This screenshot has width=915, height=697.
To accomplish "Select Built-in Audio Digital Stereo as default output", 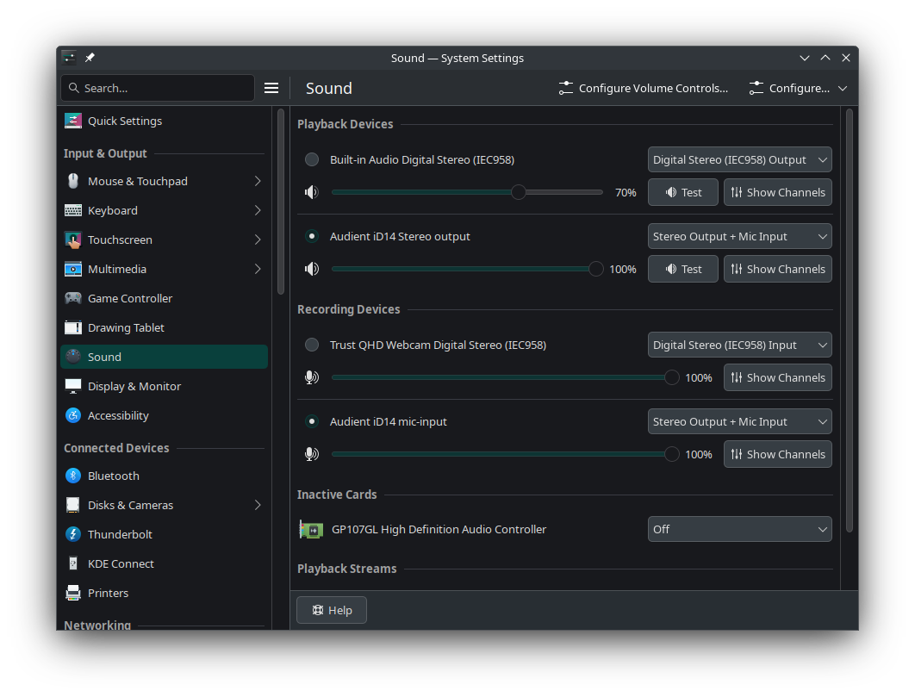I will 312,159.
